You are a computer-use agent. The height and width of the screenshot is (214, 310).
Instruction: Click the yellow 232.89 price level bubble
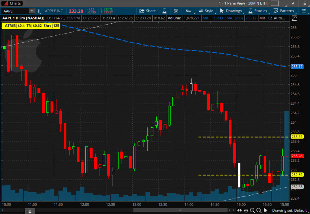(x=297, y=175)
